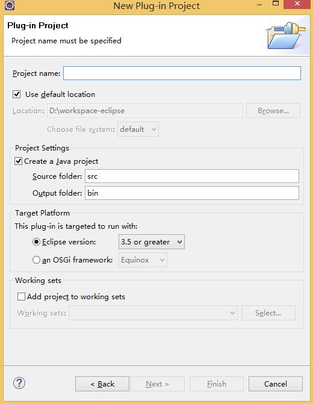Click the 'New Plug-in Project' window title
313x404 pixels.
point(156,5)
